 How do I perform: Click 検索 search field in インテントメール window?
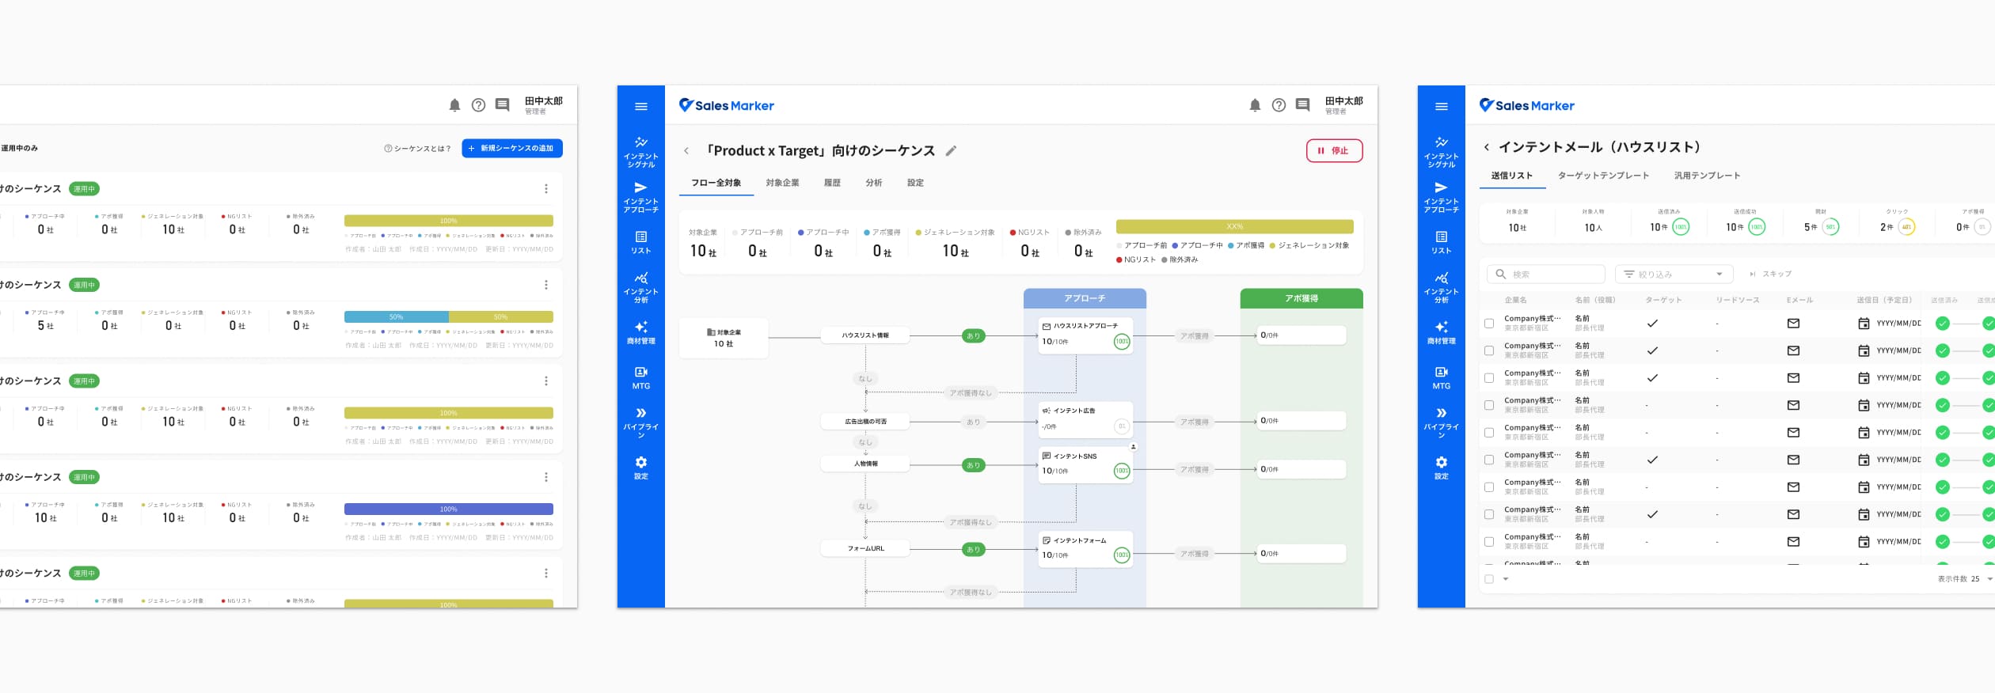pos(1545,274)
